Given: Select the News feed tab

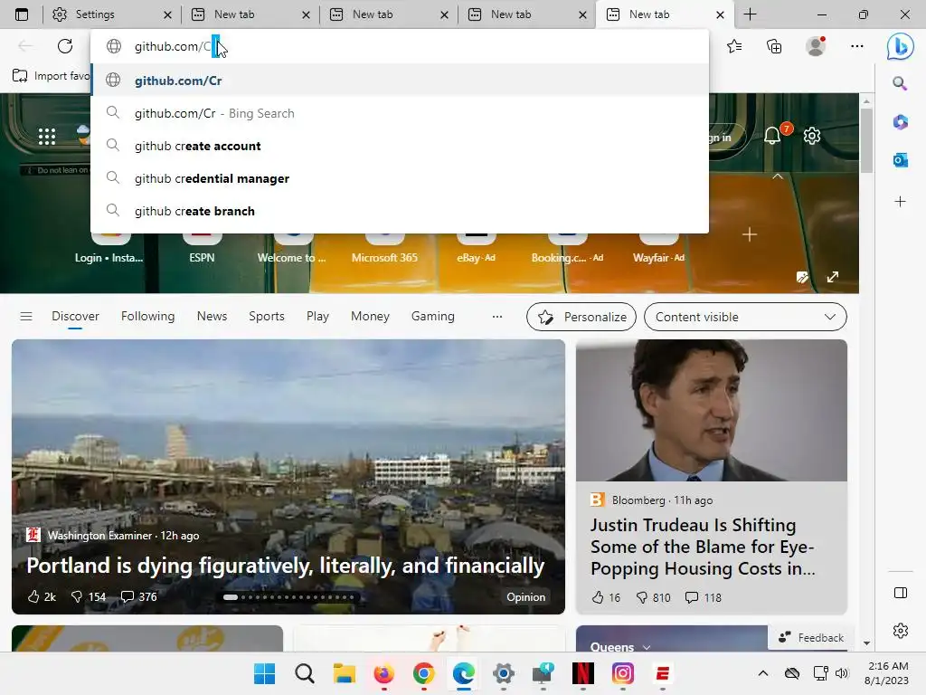Looking at the screenshot, I should click(x=212, y=317).
